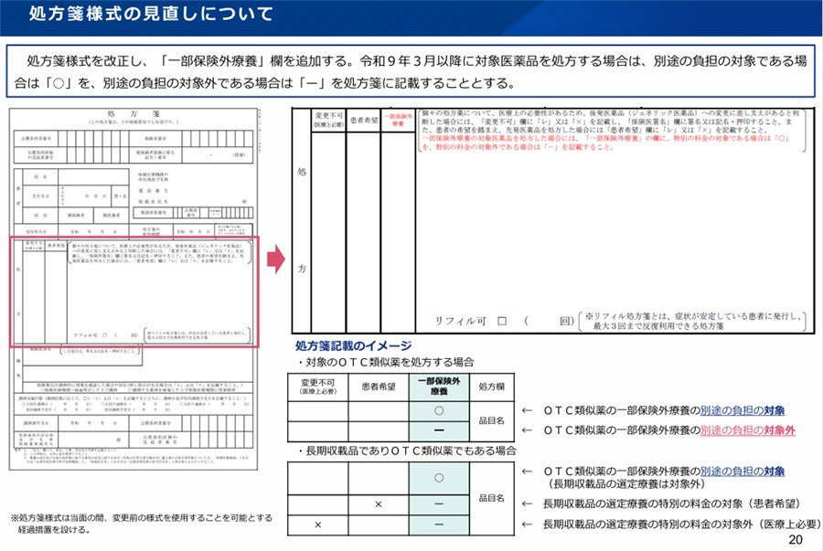Click the 回） field next to リフィル可 in the enlarged form
This screenshot has height=551, width=823.
click(x=548, y=321)
